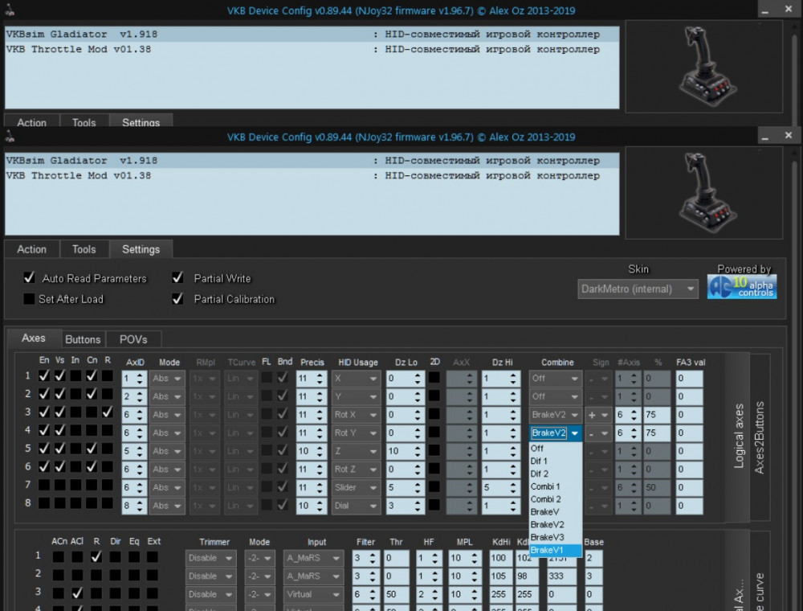
Task: Close the front VKB Device Config window
Action: 789,135
